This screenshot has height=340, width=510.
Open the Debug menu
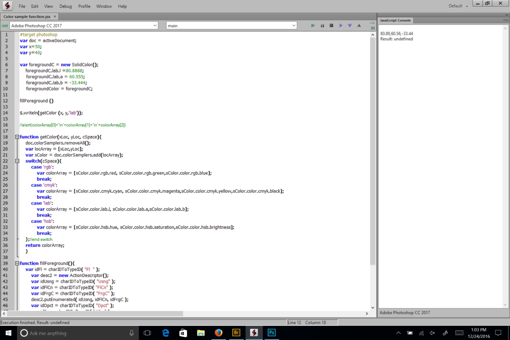[x=65, y=6]
